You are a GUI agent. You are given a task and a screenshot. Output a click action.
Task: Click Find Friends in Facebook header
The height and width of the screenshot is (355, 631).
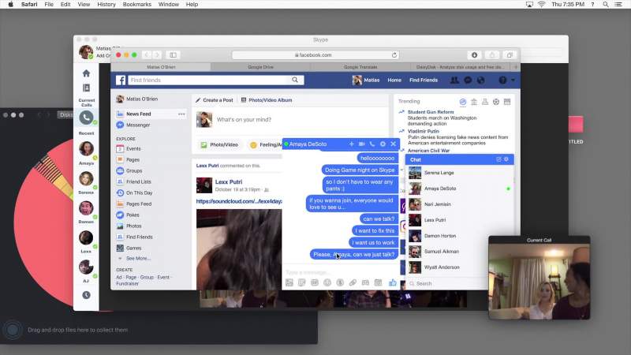[x=424, y=80]
